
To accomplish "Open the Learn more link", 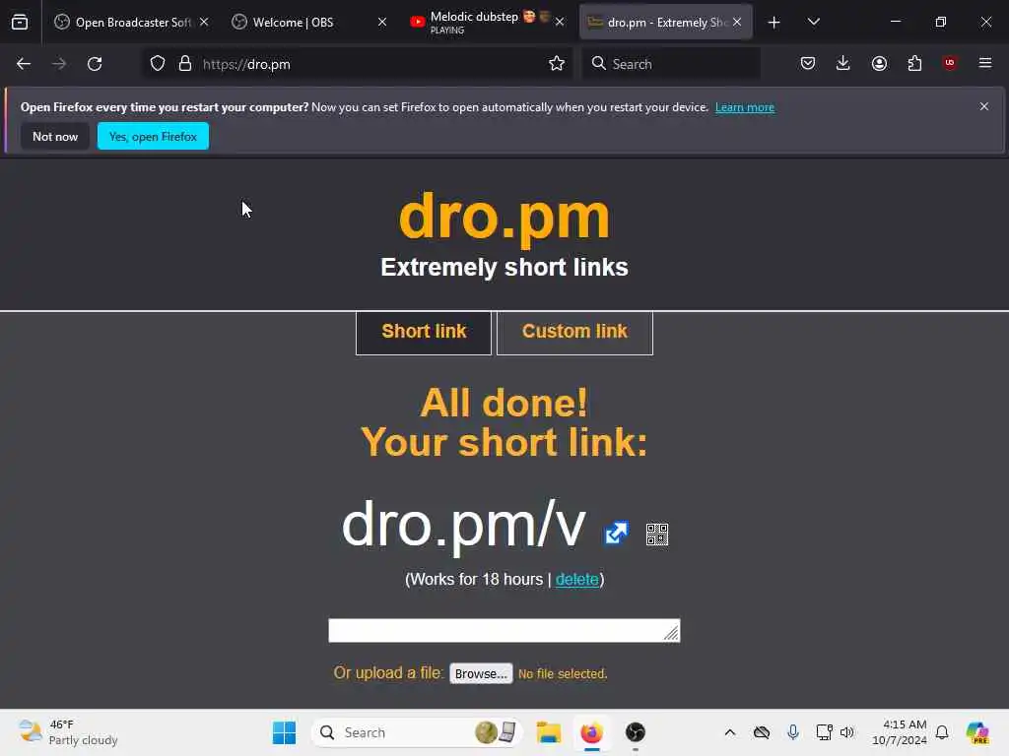I will click(x=745, y=107).
